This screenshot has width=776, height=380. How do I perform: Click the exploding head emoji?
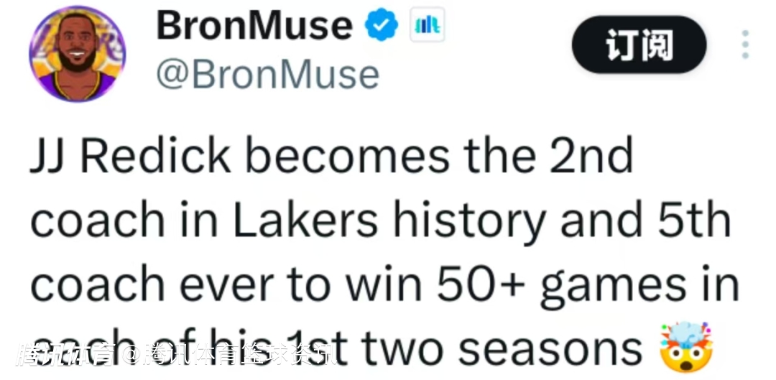click(685, 347)
